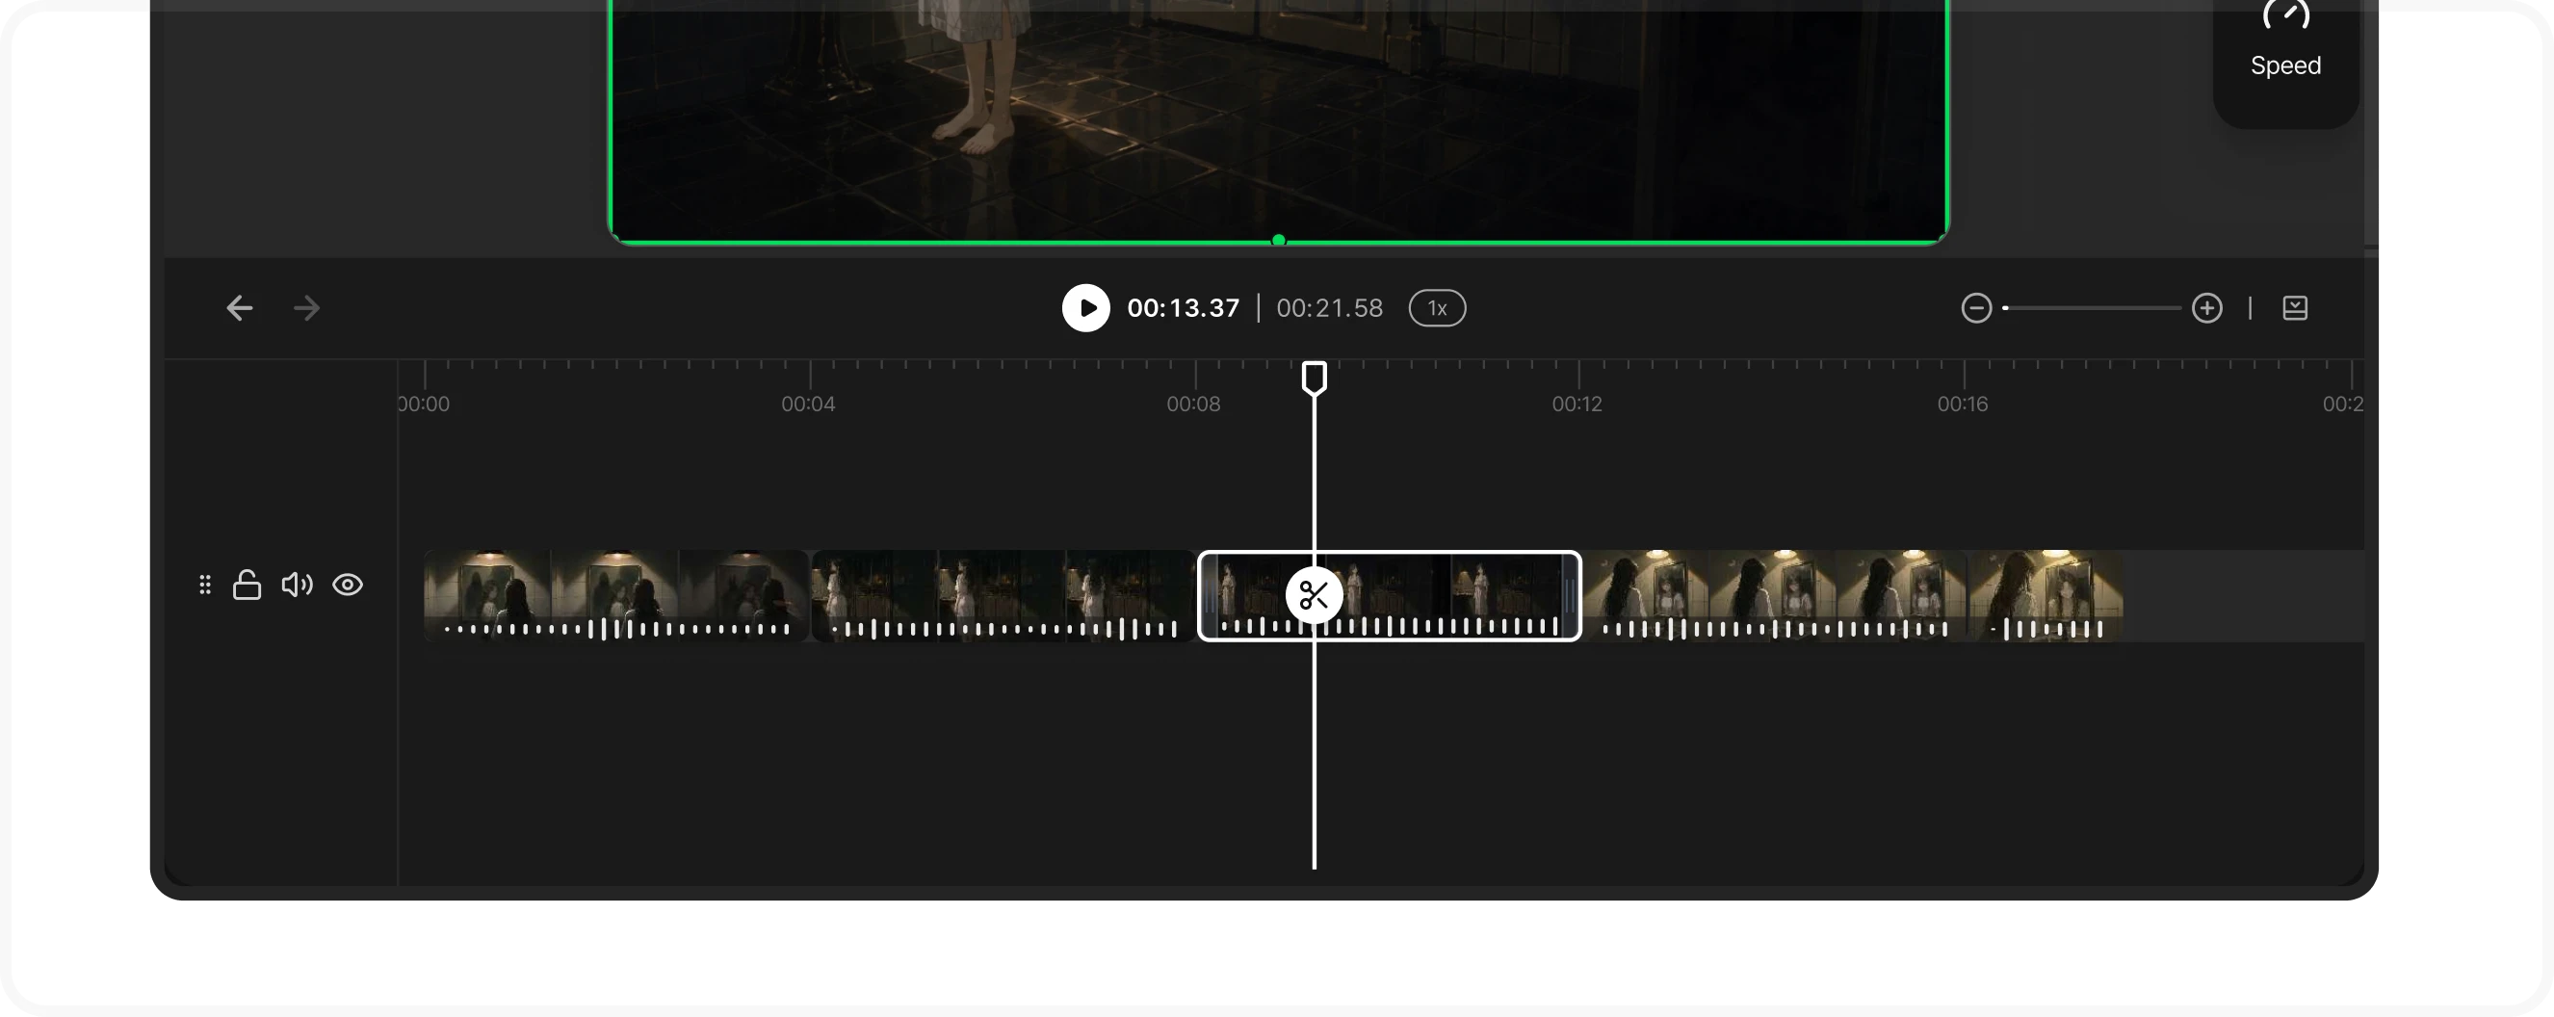Select the fourth clip in the timeline
Screen dimensions: 2554x1017
[x=1774, y=596]
